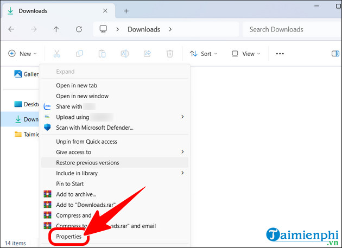Choose Share with Zalo entry
This screenshot has width=342, height=248.
(x=115, y=106)
